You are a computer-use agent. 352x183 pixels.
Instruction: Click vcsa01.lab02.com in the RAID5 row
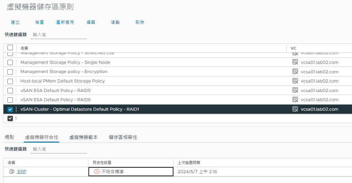pyautogui.click(x=319, y=91)
